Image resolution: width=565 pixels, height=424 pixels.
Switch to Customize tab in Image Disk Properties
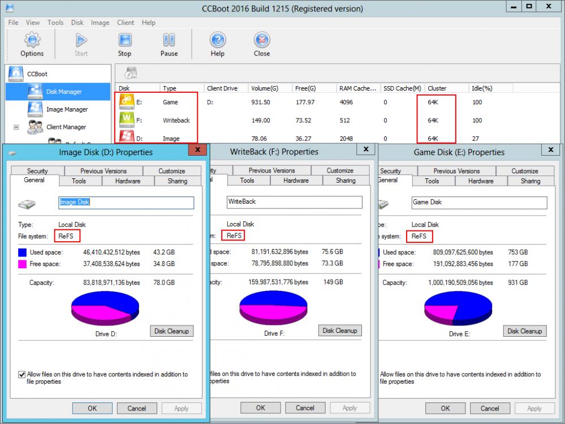point(172,170)
